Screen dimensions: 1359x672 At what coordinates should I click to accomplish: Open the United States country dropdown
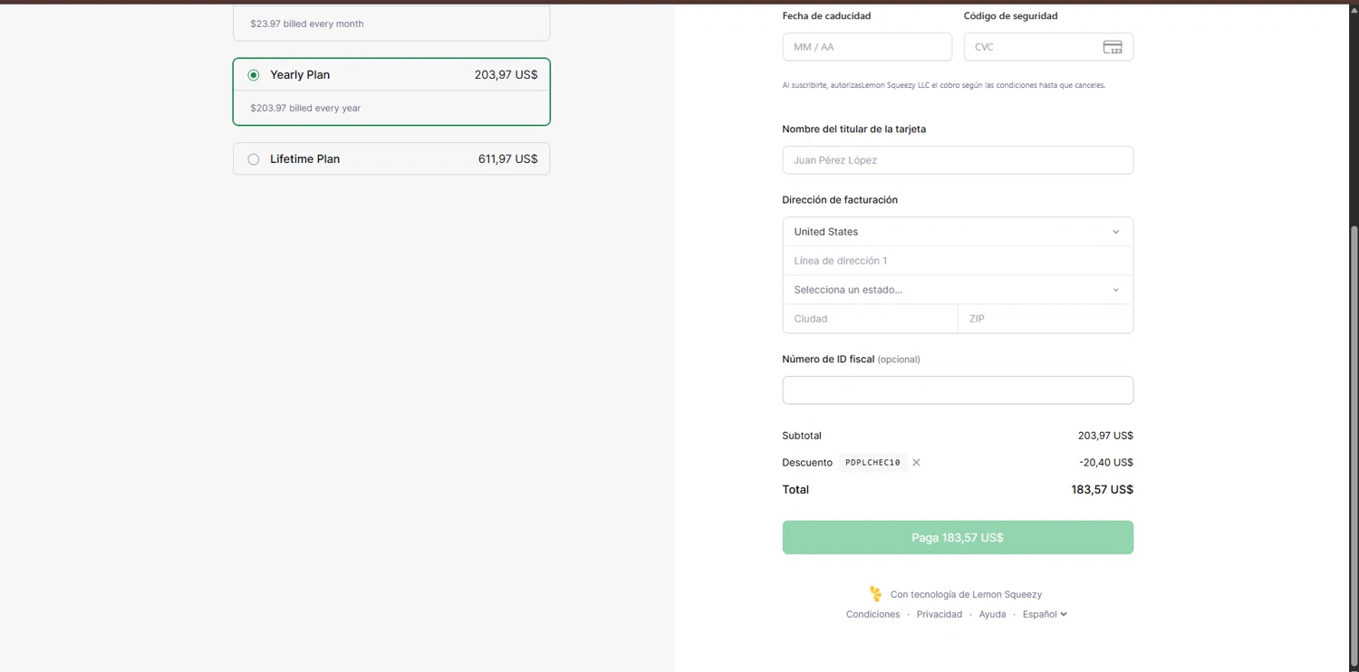(x=958, y=232)
